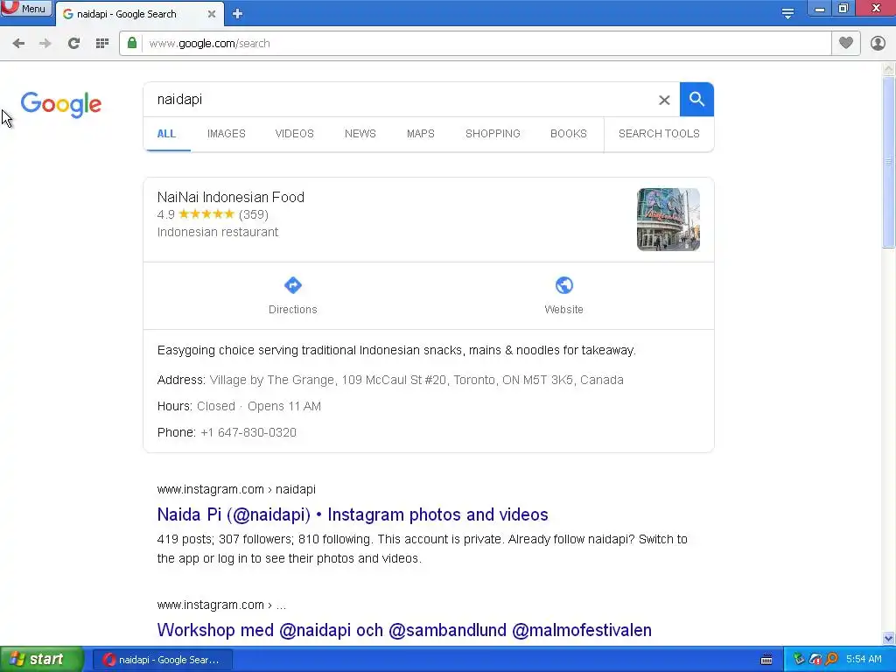Click the 5:54 AM taskbar clock
The height and width of the screenshot is (672, 896).
point(864,660)
